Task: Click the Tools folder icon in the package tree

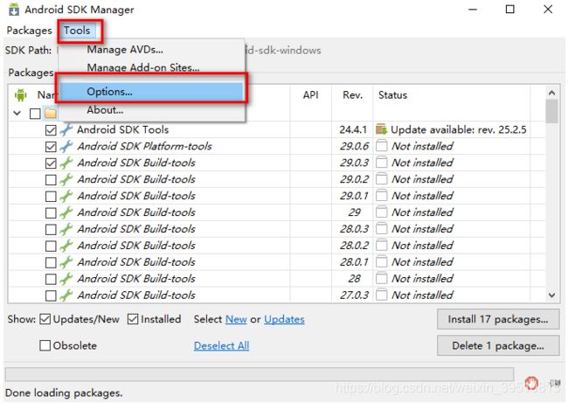Action: click(51, 113)
